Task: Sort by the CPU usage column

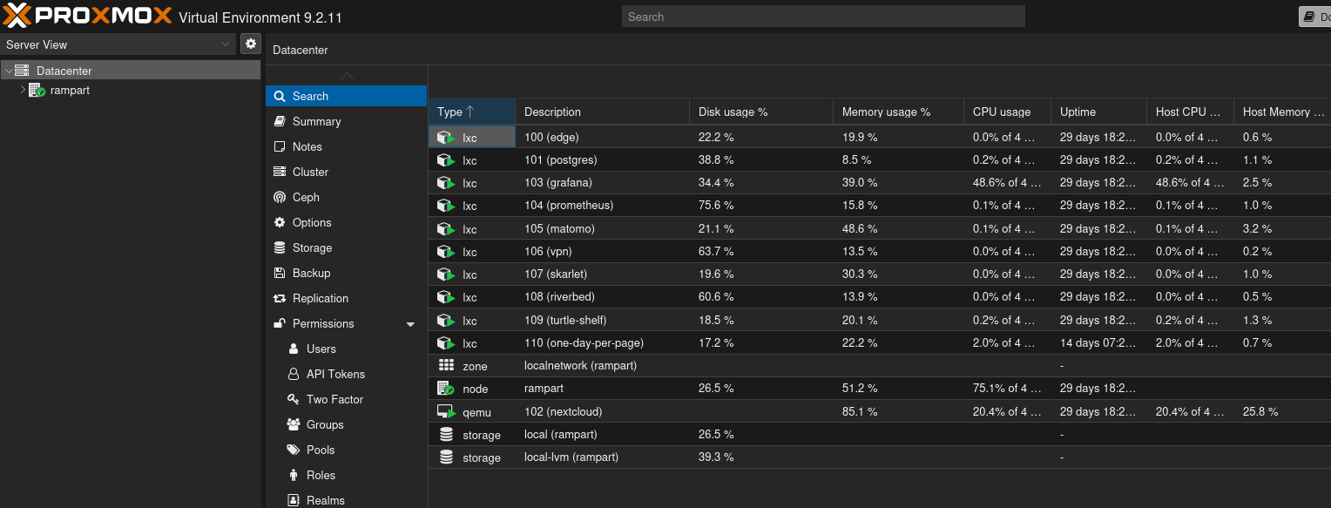Action: click(x=1007, y=112)
